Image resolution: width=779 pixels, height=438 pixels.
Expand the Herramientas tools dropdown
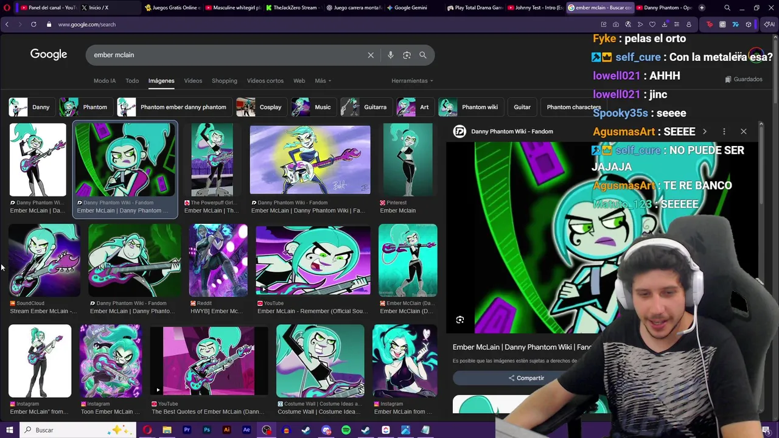pos(412,81)
